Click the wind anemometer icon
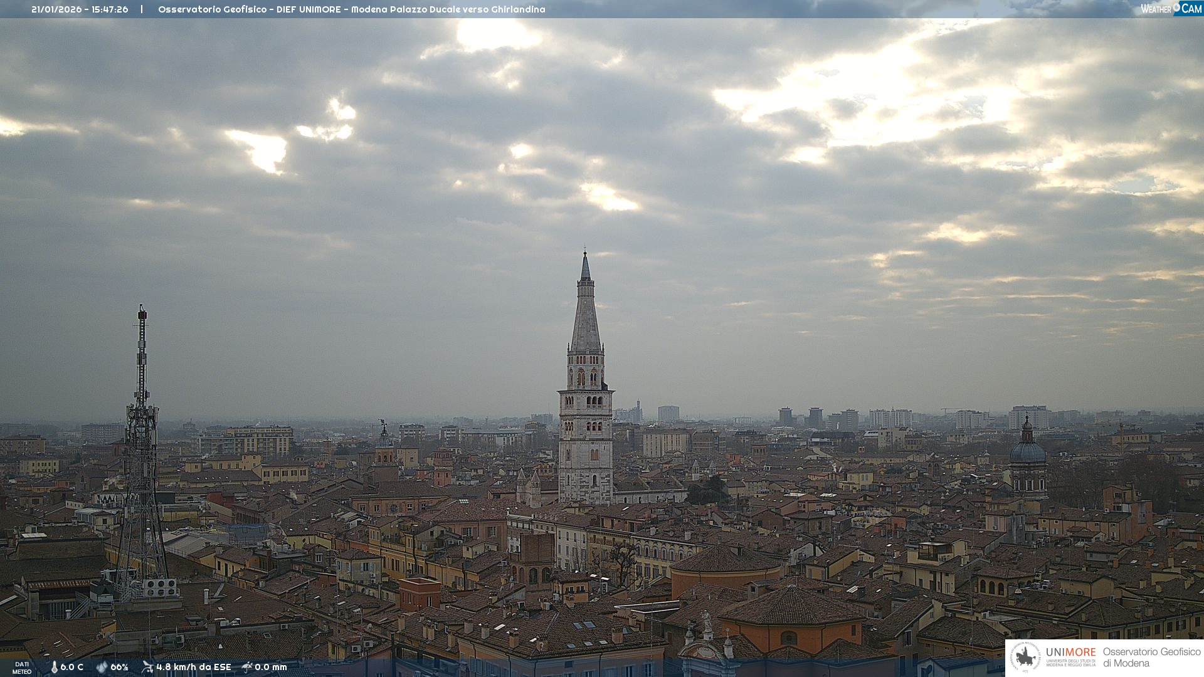This screenshot has width=1204, height=677. [x=147, y=667]
